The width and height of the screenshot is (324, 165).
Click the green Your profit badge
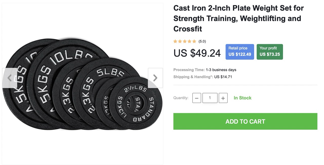[270, 52]
